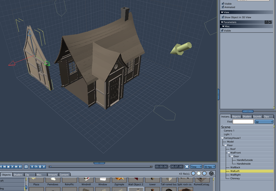Viewport: 276px width, 191px height.
Task: Click the third round view button in the library
Action: [204, 174]
